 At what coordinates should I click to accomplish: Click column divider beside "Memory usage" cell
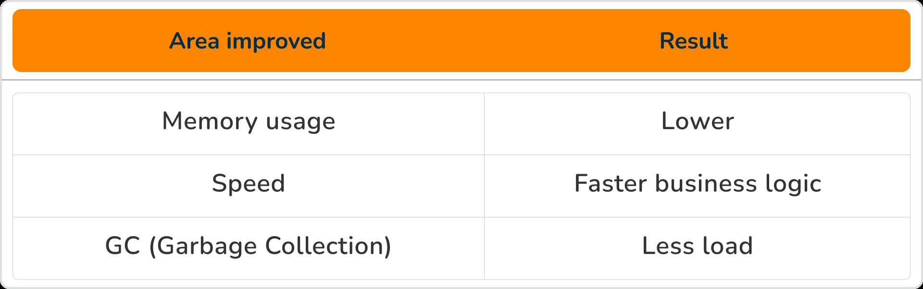pyautogui.click(x=484, y=124)
